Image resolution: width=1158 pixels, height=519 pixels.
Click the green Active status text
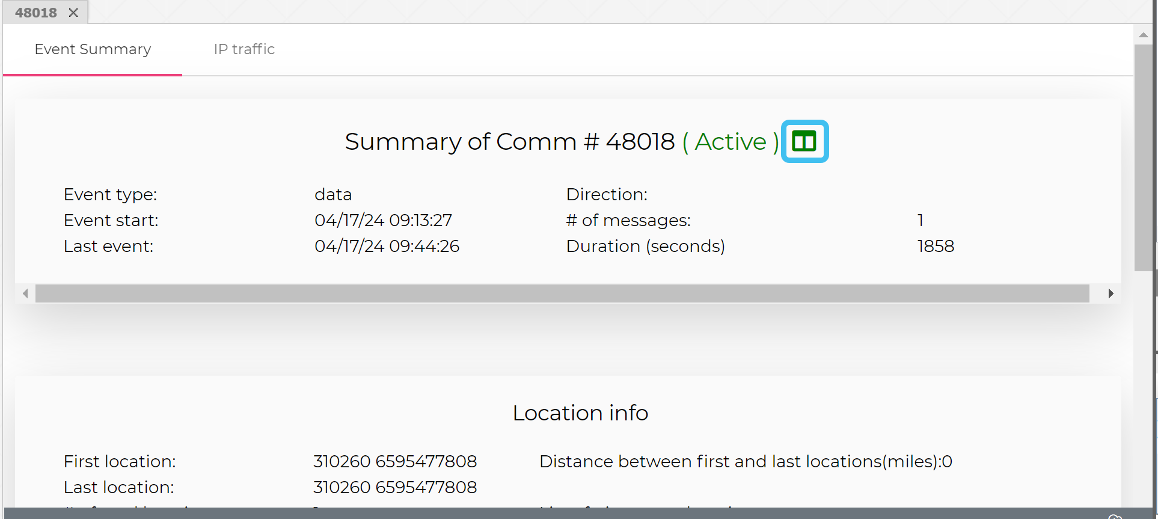pos(730,142)
